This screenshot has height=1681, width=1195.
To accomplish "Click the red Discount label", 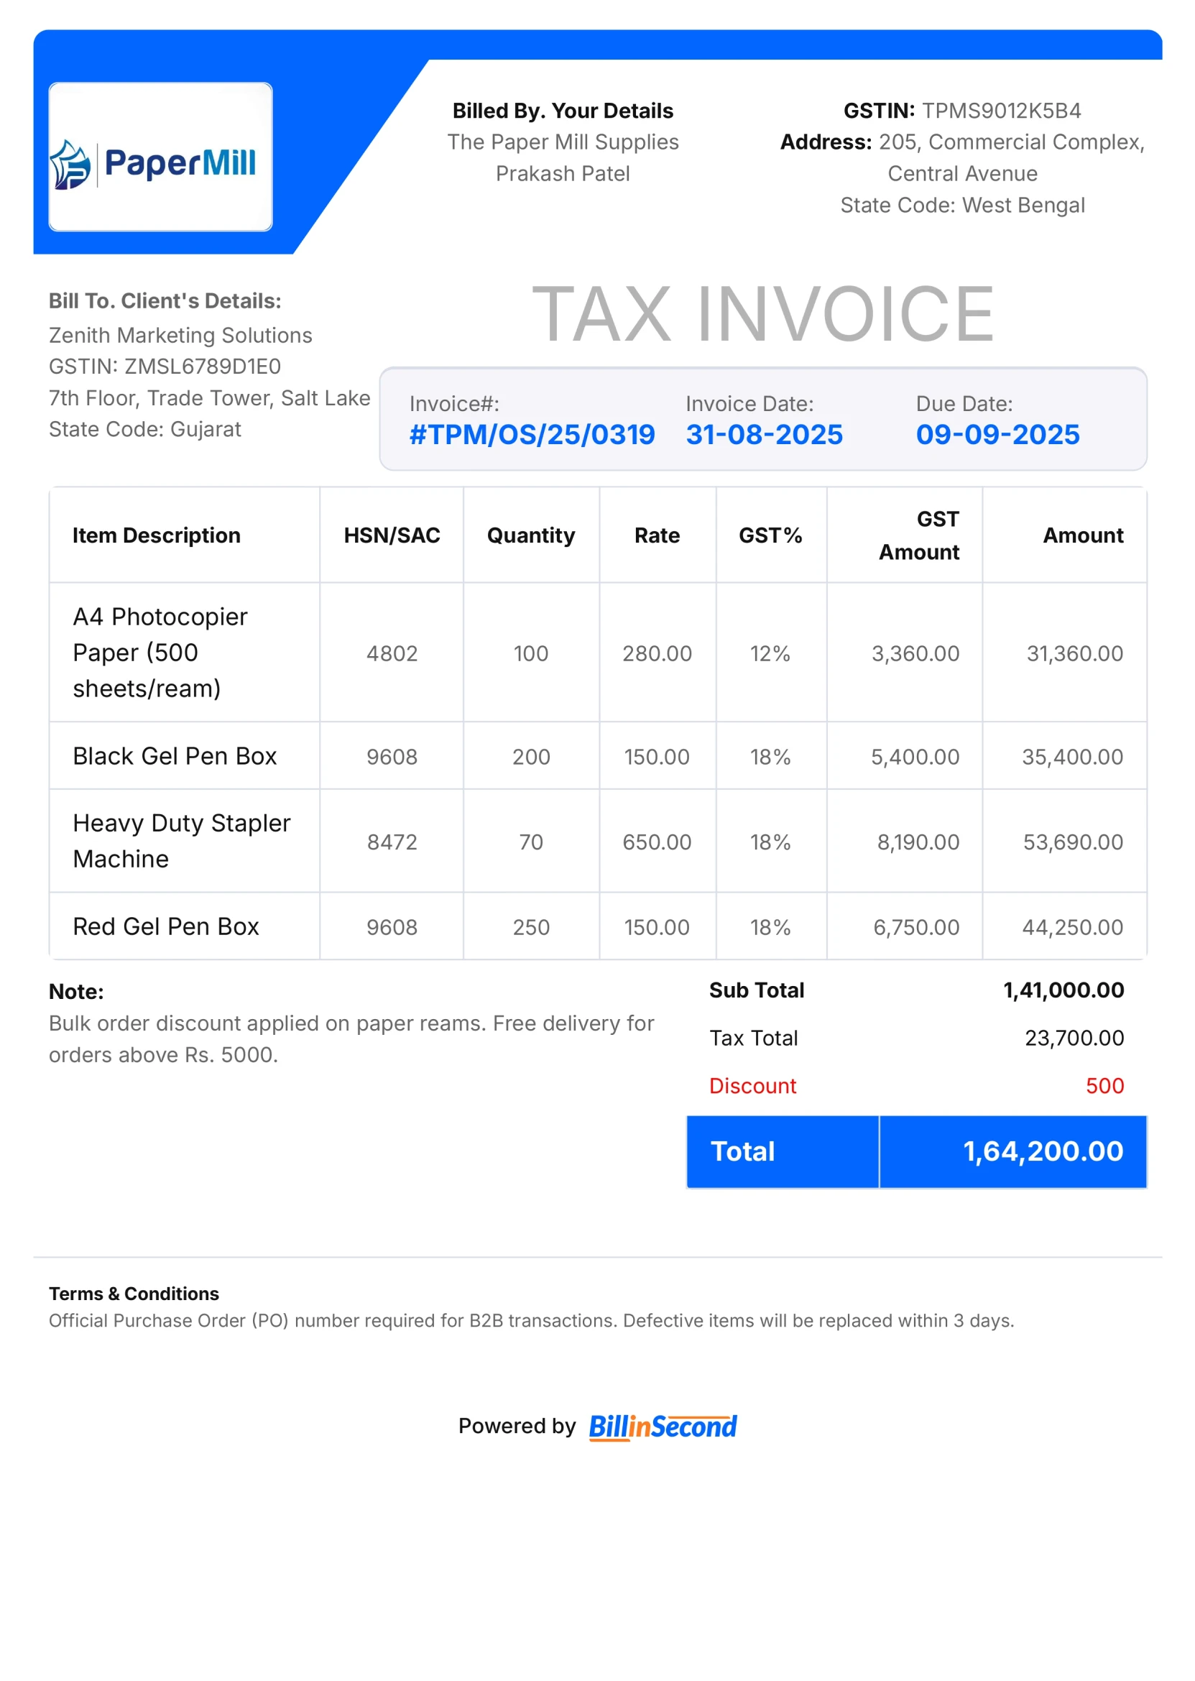I will [752, 1086].
